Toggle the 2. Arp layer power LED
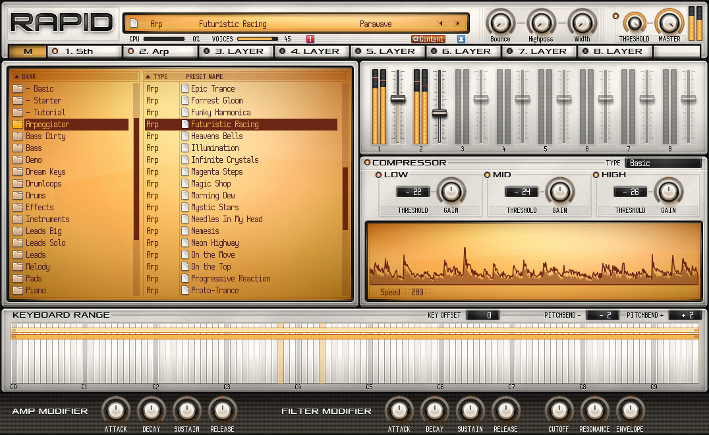Screen dimensions: 709x435 (x=130, y=51)
